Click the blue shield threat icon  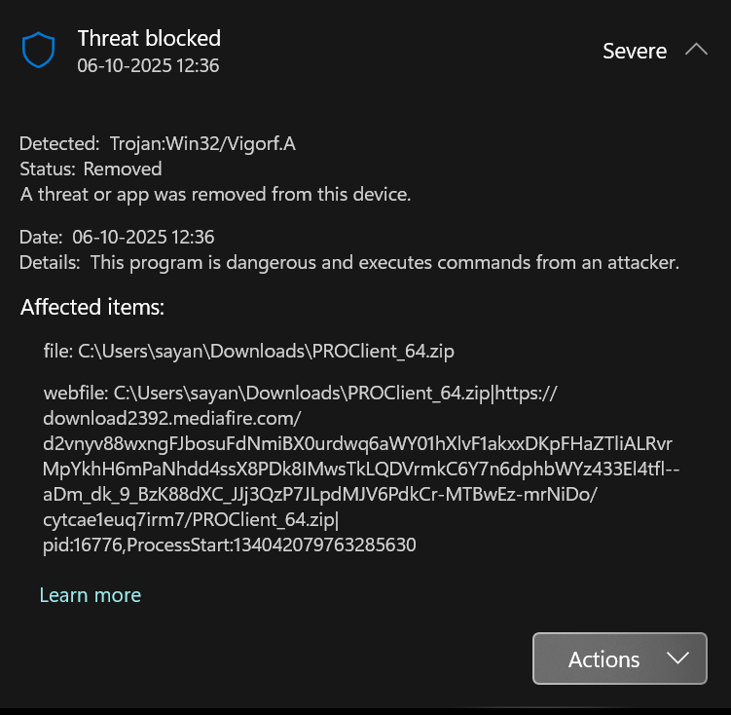click(x=38, y=51)
